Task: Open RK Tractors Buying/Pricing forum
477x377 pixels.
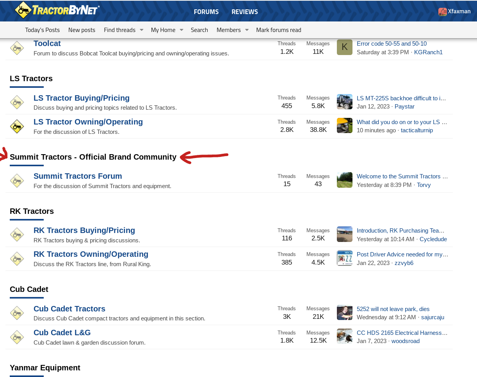Action: 84,230
